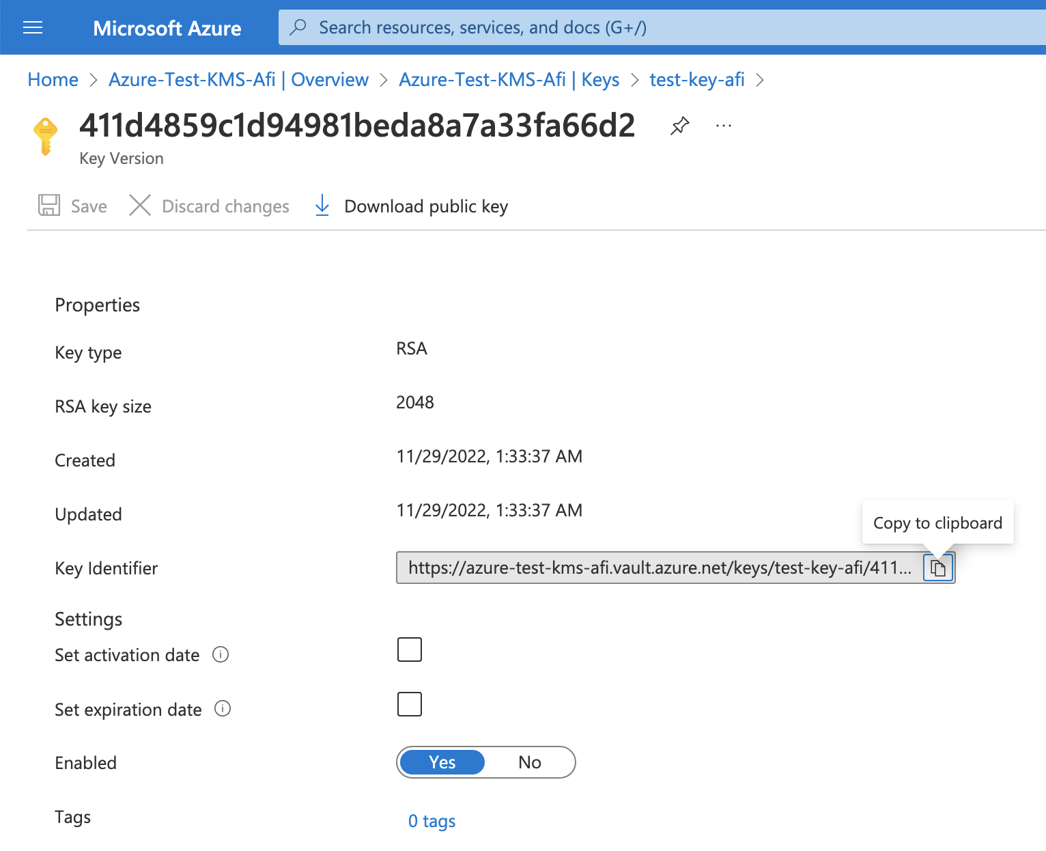Image resolution: width=1046 pixels, height=851 pixels.
Task: Pin this key version to dashboard
Action: [x=680, y=126]
